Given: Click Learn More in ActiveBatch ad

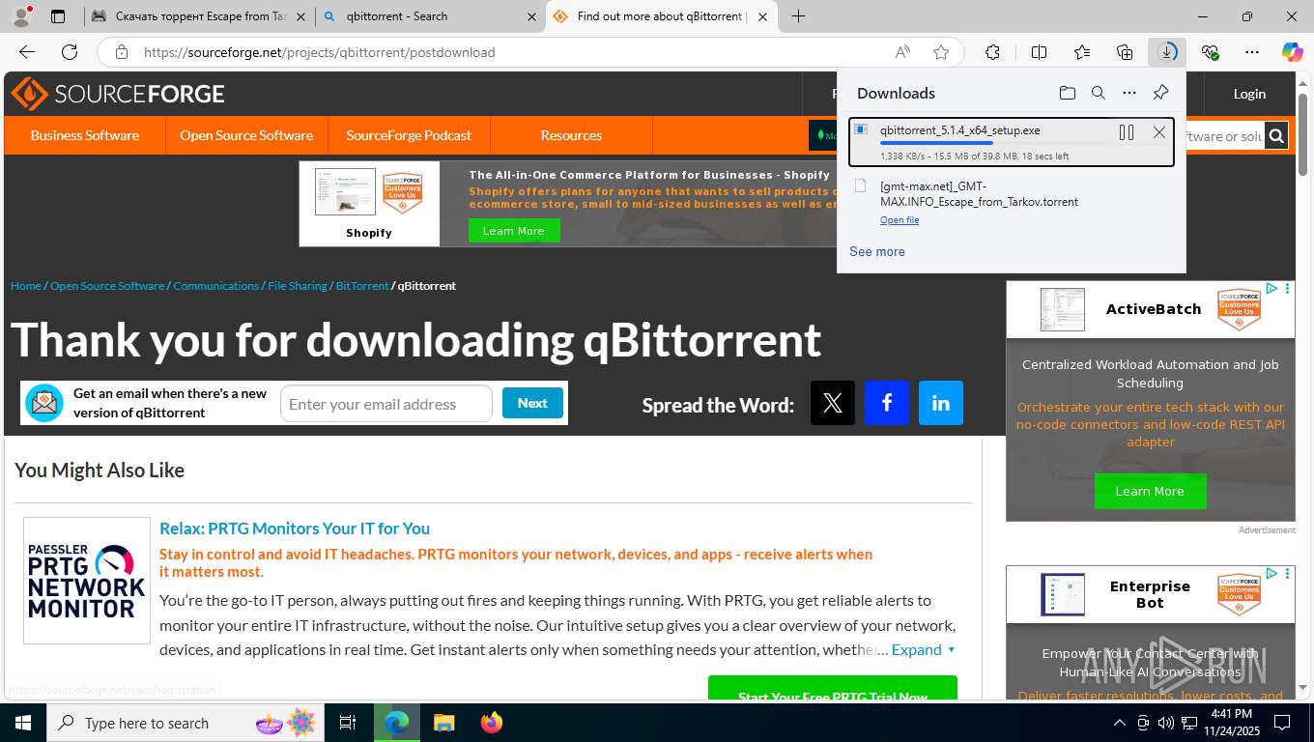Looking at the screenshot, I should click(x=1150, y=491).
